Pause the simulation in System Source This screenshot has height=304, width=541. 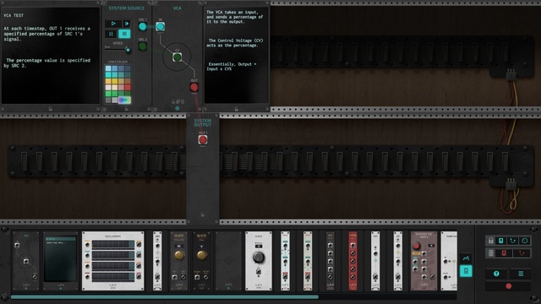coord(111,34)
